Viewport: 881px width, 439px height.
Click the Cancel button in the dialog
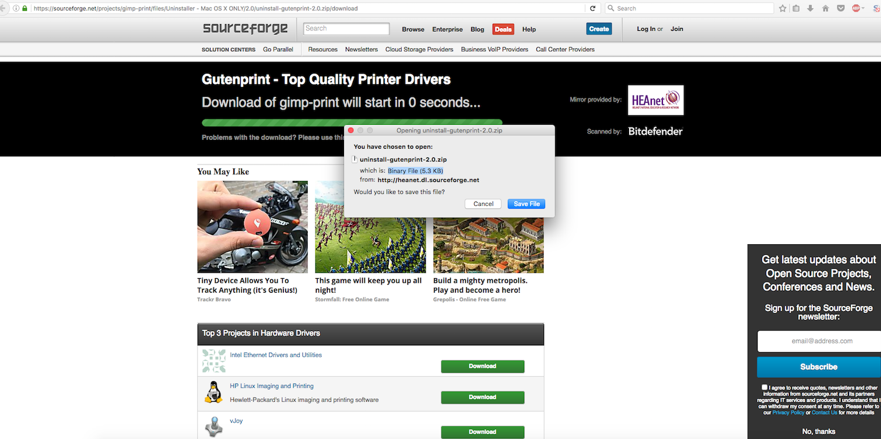(483, 204)
